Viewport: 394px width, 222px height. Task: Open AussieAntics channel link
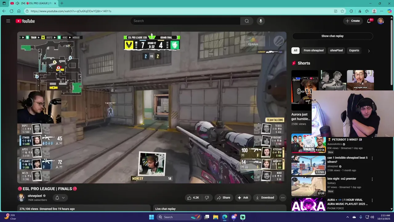click(x=335, y=144)
